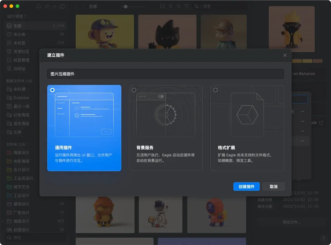331x245 pixels.
Task: Click the 名片设计 folder icon
Action: (9, 170)
